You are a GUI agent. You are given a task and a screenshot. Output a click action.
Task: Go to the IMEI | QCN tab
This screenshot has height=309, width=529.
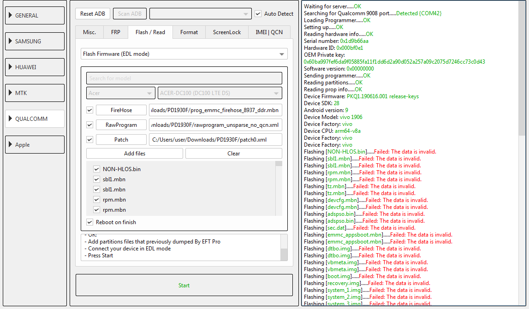(269, 32)
